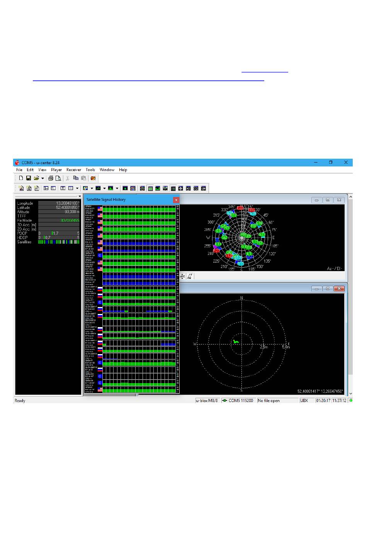Screen dimensions: 367x548
Task: Click the clock docking window icon
Action: [x=196, y=188]
